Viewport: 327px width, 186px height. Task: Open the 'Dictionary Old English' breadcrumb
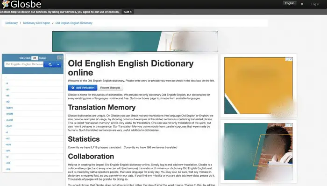tap(36, 23)
